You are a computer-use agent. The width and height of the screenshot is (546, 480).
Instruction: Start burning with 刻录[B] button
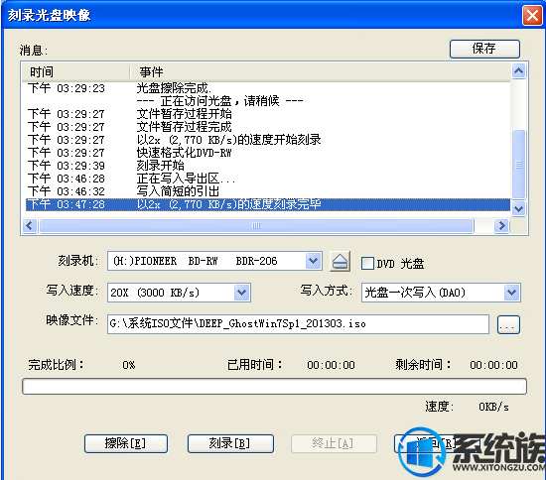[230, 443]
